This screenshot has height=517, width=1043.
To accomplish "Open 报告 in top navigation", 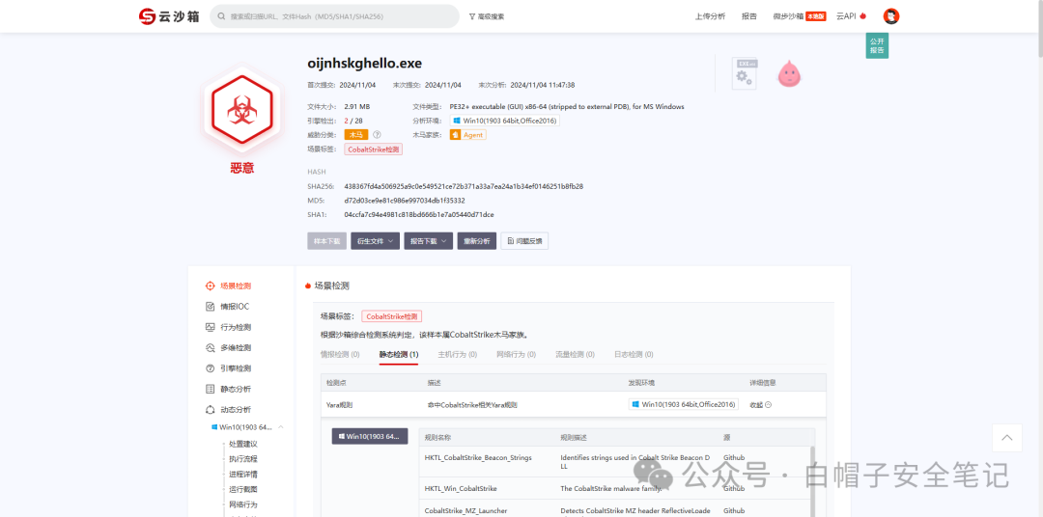I will click(x=749, y=16).
